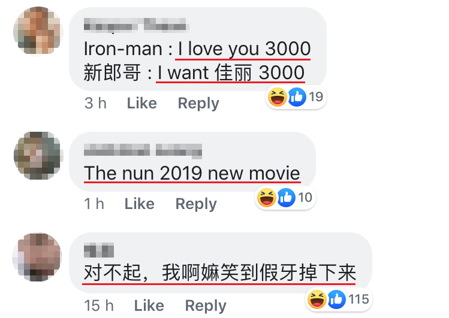Click the thumbs-up icon beside the 115 count
449x318 pixels.
[x=336, y=299]
